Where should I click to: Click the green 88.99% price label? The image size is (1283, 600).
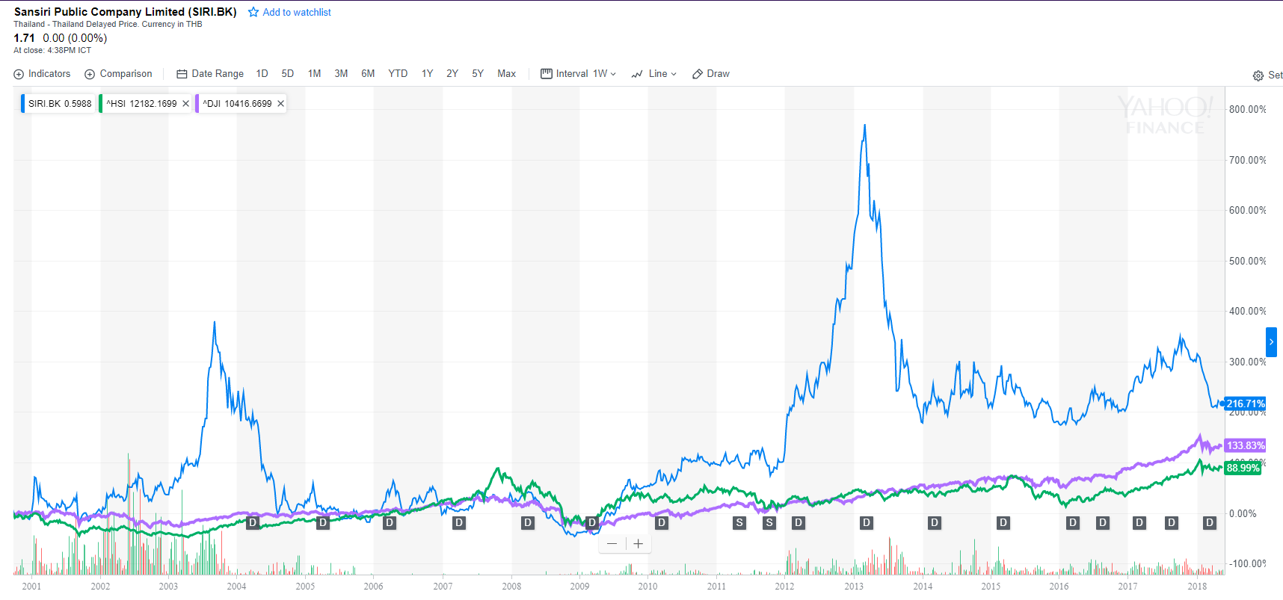(x=1243, y=468)
